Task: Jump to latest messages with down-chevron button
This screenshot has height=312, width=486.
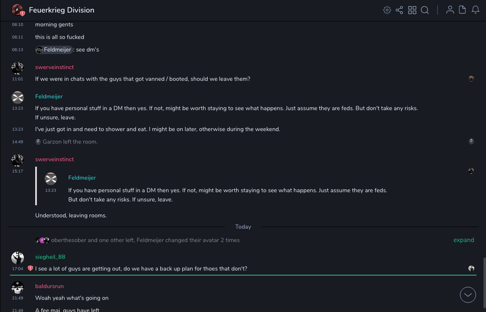Action: point(468,295)
